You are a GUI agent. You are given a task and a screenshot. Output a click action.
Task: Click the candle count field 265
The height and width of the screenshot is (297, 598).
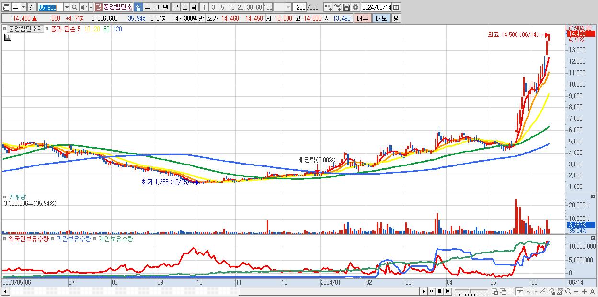300,7
